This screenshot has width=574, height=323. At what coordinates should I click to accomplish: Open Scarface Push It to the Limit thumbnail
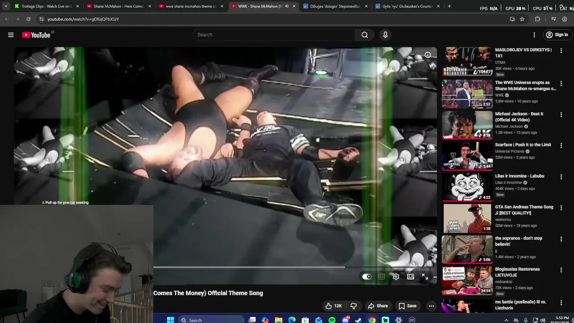pos(467,156)
